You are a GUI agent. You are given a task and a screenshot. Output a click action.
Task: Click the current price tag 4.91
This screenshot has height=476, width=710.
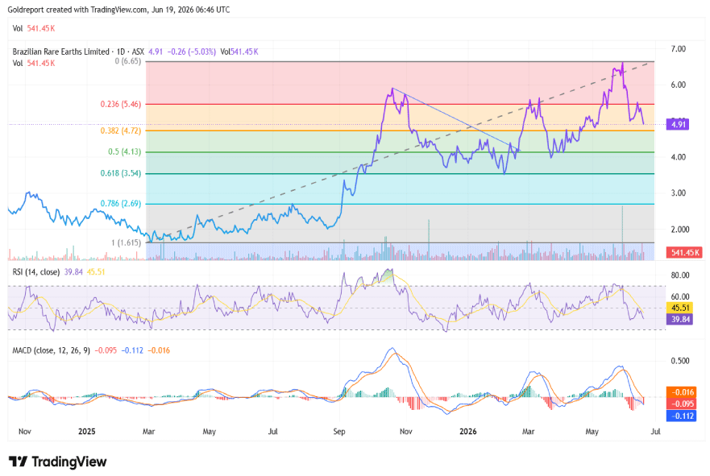[x=678, y=124]
